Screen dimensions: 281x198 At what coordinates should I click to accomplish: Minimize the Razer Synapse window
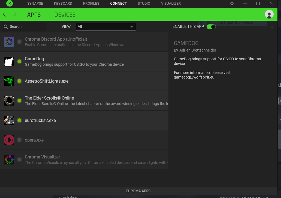[x=245, y=4]
